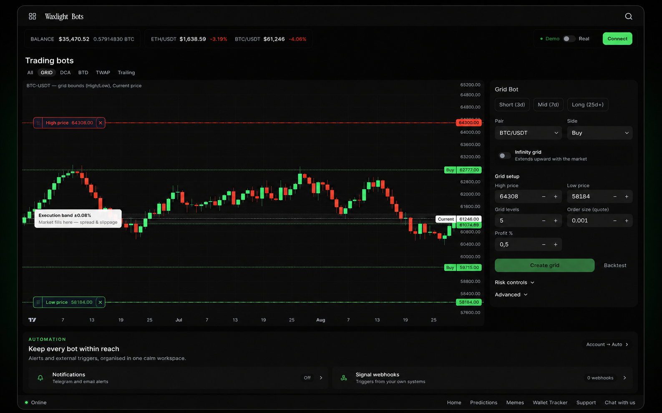Increase Low price with the plus icon
The height and width of the screenshot is (413, 662).
pyautogui.click(x=627, y=196)
